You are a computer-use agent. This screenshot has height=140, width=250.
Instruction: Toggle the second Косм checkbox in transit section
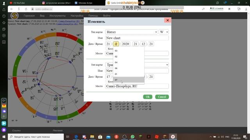(x=106, y=81)
